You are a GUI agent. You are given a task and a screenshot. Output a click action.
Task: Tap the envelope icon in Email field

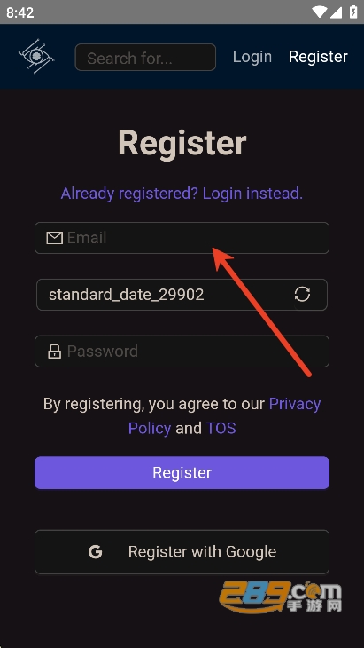[54, 238]
